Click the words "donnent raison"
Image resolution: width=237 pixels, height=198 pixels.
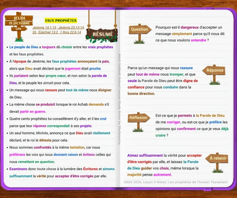(66, 155)
